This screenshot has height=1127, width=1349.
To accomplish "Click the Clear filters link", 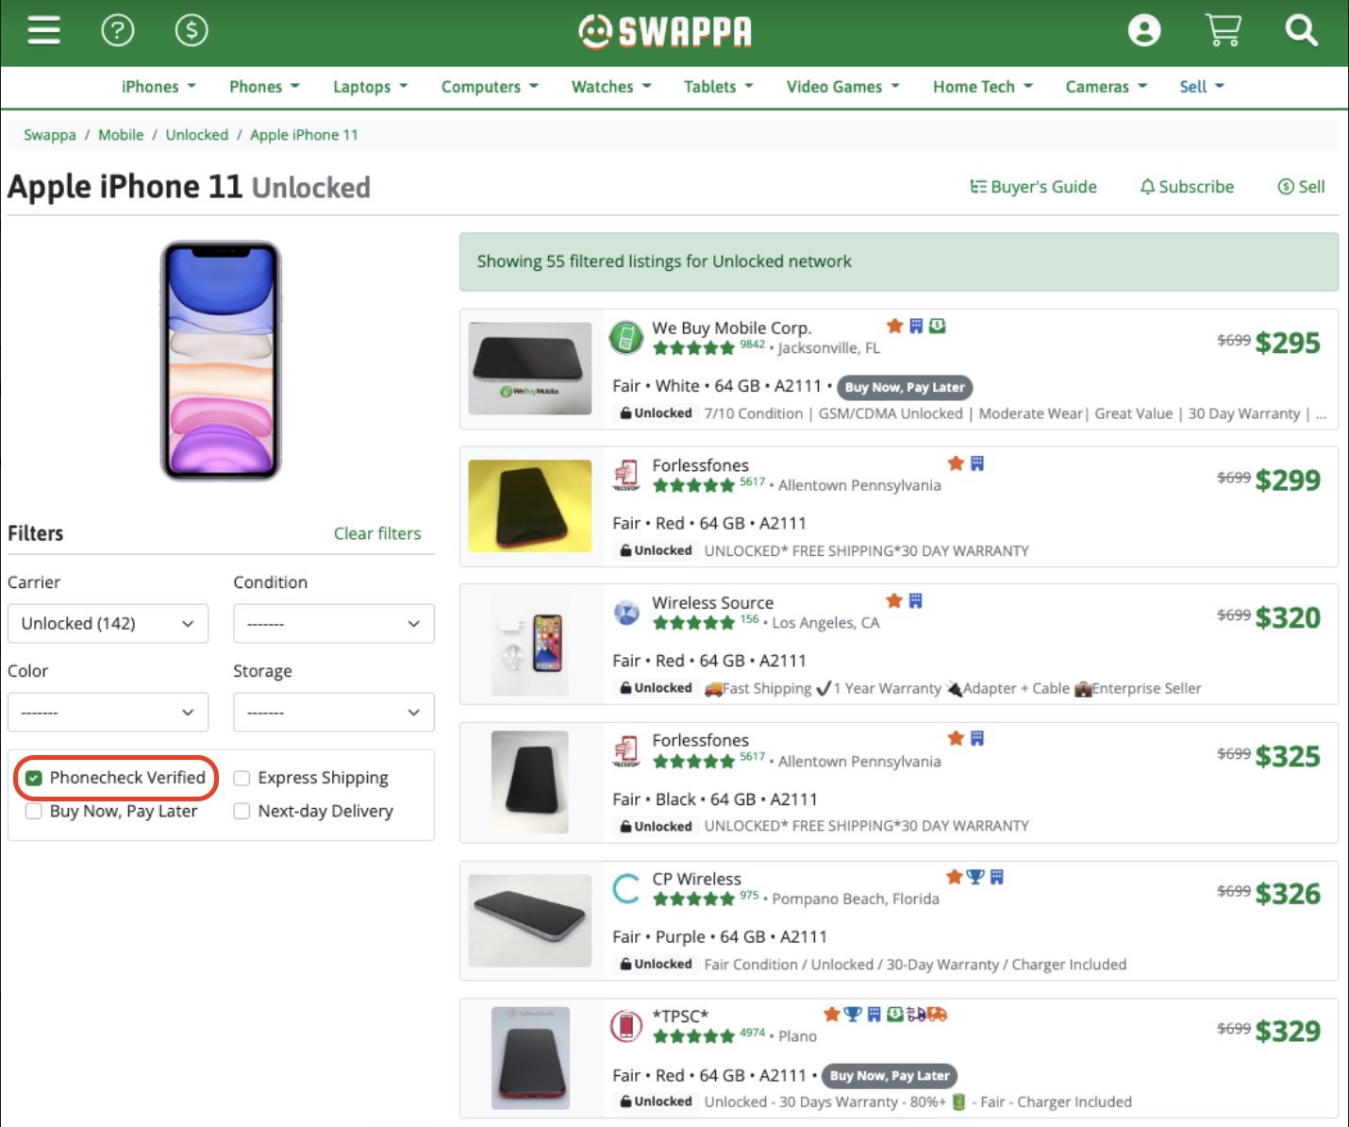I will 377,533.
